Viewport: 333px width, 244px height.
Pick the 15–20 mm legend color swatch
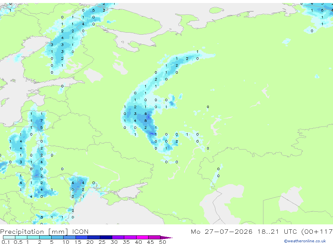pyautogui.click(x=82, y=237)
